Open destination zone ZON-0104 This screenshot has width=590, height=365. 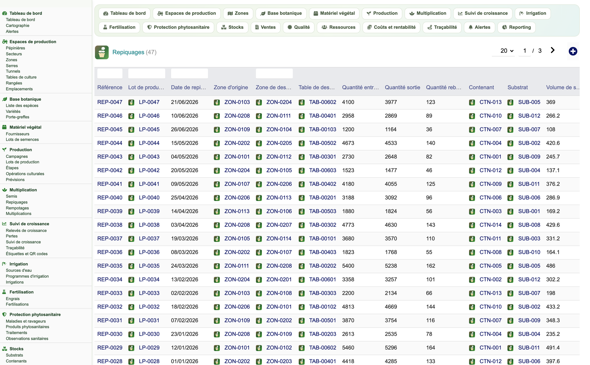279,129
